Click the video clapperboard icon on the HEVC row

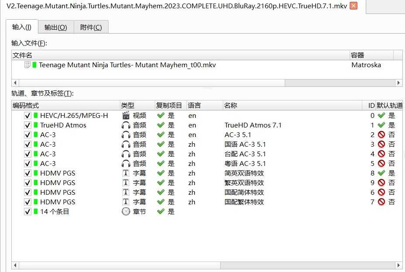pyautogui.click(x=126, y=115)
